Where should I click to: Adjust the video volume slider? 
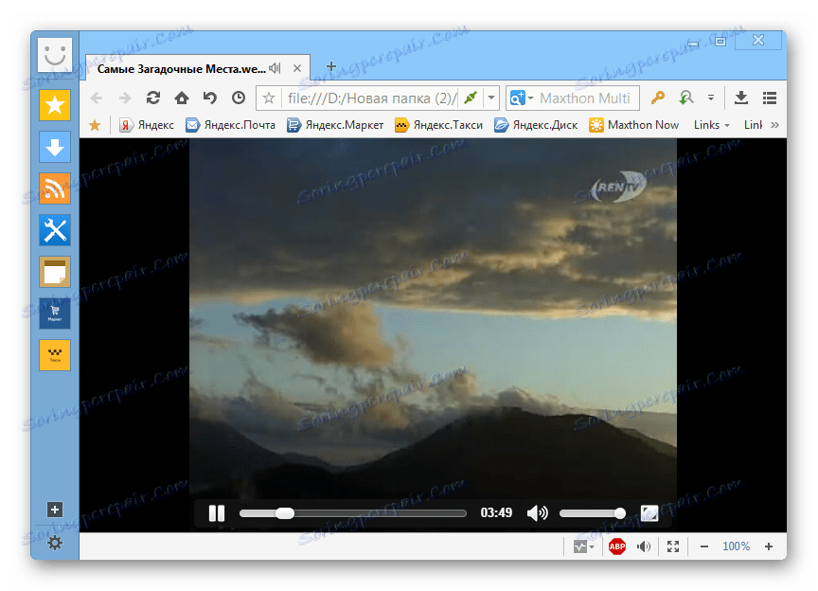[593, 513]
